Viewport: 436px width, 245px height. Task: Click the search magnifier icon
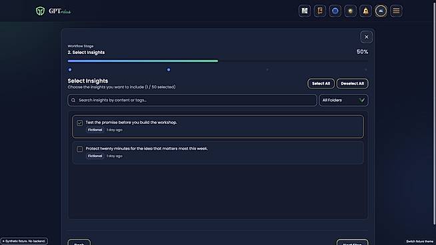(73, 101)
